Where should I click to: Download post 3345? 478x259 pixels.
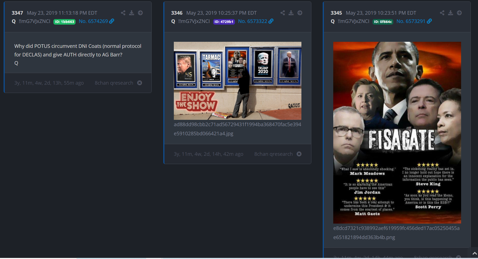pyautogui.click(x=451, y=13)
